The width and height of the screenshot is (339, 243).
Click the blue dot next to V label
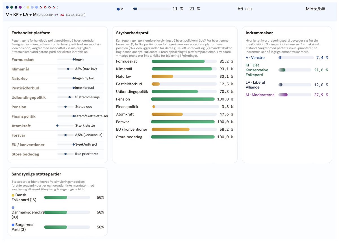click(x=118, y=9)
